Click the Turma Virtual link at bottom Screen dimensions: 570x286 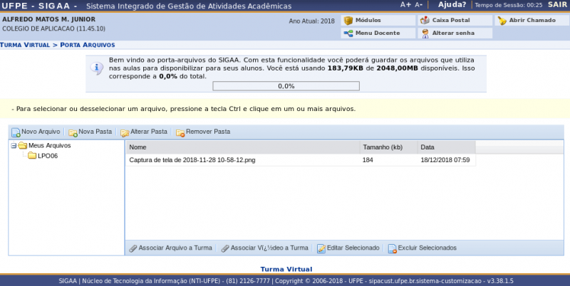[x=286, y=270]
